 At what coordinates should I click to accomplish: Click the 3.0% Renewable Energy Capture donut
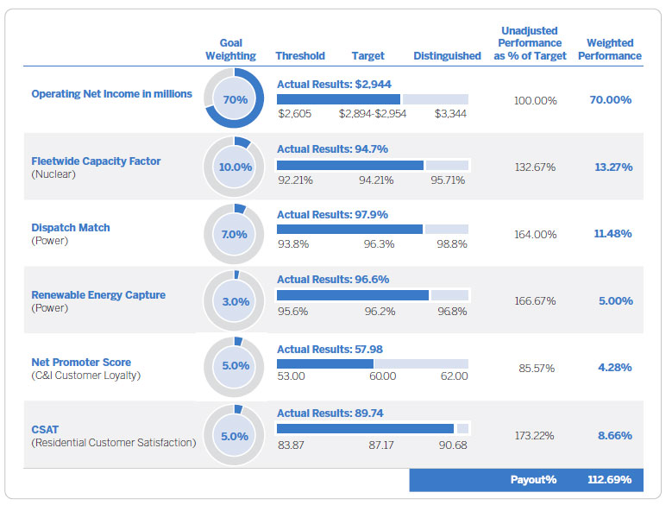tap(234, 301)
